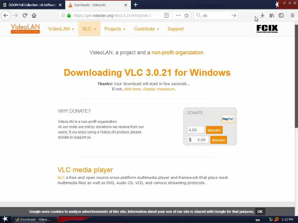The height and width of the screenshot is (223, 298).
Task: Open the Display checksum link
Action: point(159,89)
